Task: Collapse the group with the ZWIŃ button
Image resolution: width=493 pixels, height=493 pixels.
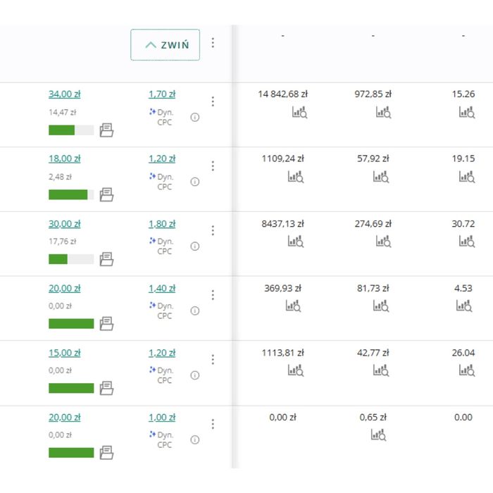Action: point(165,44)
